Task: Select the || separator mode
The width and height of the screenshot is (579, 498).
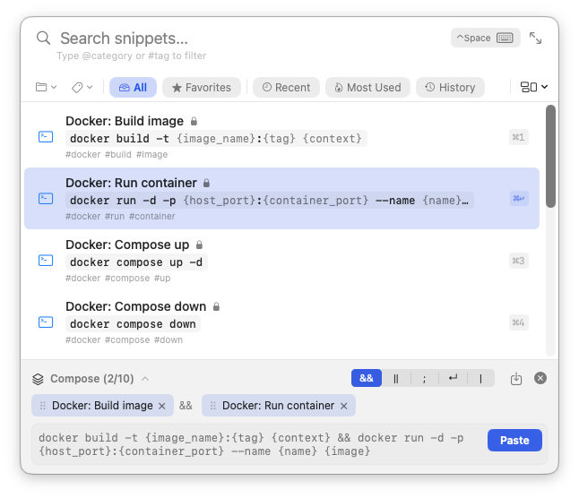Action: [396, 379]
